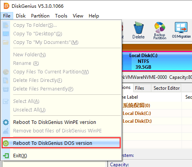This screenshot has height=167, width=192.
Task: Click the Delete toolbar icon
Action: [x=139, y=31]
